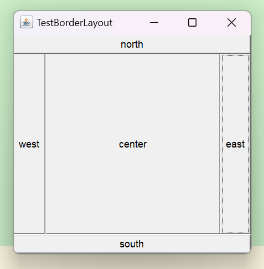The width and height of the screenshot is (264, 269).
Task: Click the north button
Action: 132,44
